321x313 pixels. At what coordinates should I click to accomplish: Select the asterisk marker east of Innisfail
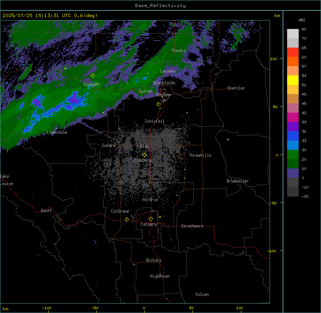(187, 113)
